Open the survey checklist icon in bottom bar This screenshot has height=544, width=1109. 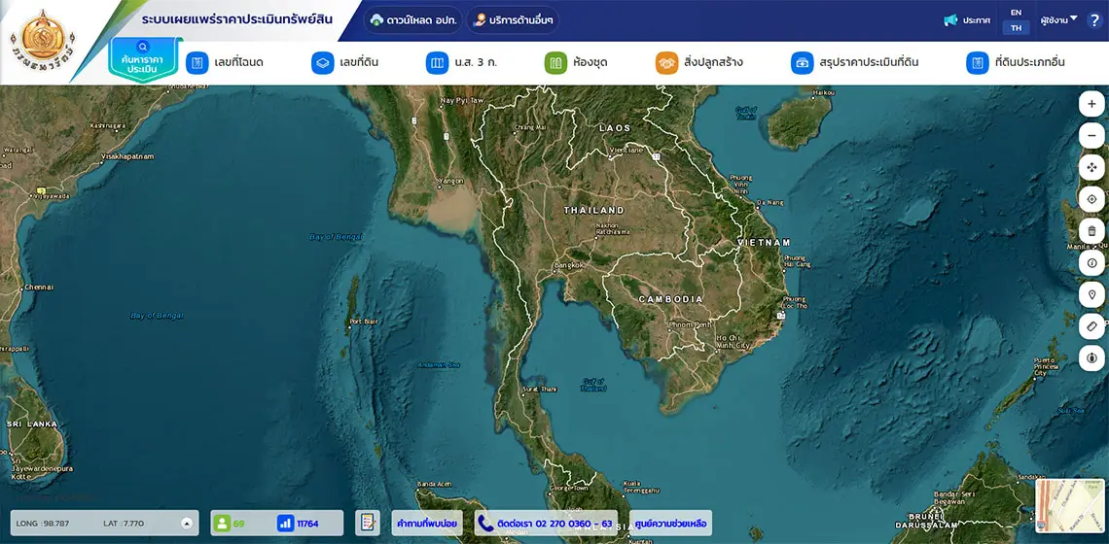pos(367,523)
